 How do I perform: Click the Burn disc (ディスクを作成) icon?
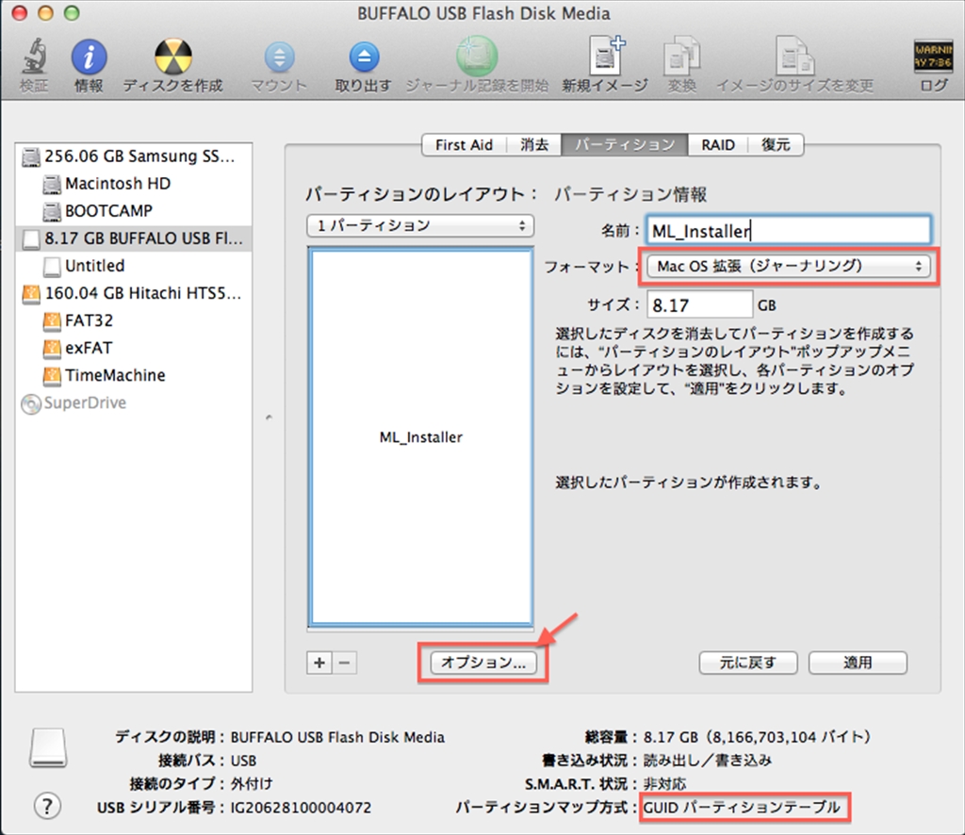[173, 57]
